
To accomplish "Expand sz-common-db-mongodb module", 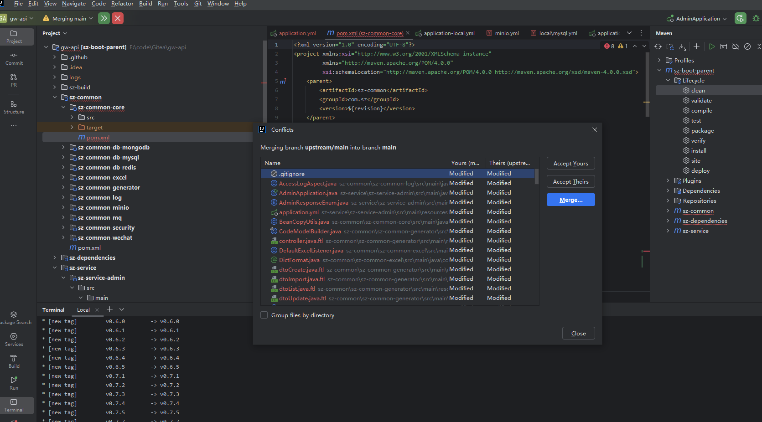I will tap(63, 147).
